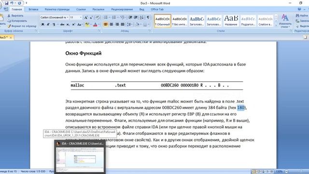Screen dimensions: 309x174
Task: Toggle bold Ж formatting
Action: click(42, 25)
